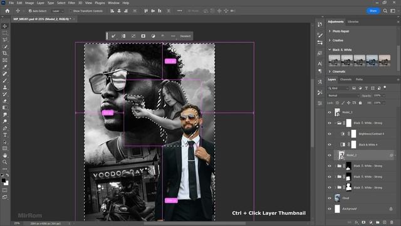The width and height of the screenshot is (401, 226).
Task: Apply the last Black & White preset thumbnail
Action: pos(384,60)
